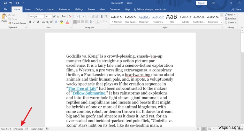Save the document with the floppy disk icon

coord(5,3)
